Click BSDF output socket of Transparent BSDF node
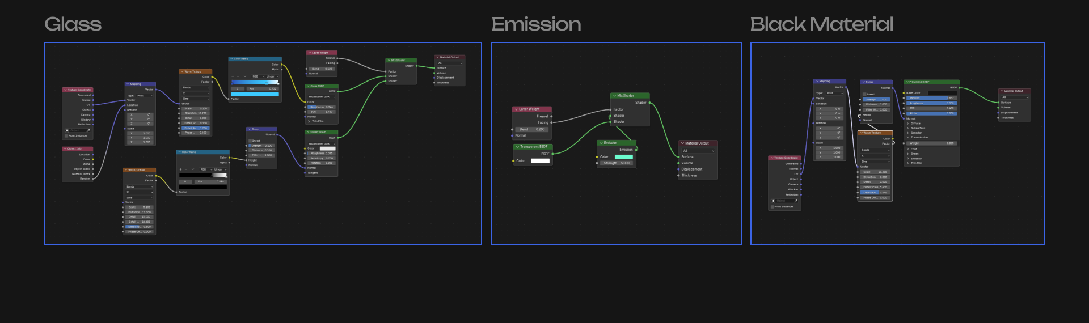Image resolution: width=1089 pixels, height=323 pixels. click(552, 154)
